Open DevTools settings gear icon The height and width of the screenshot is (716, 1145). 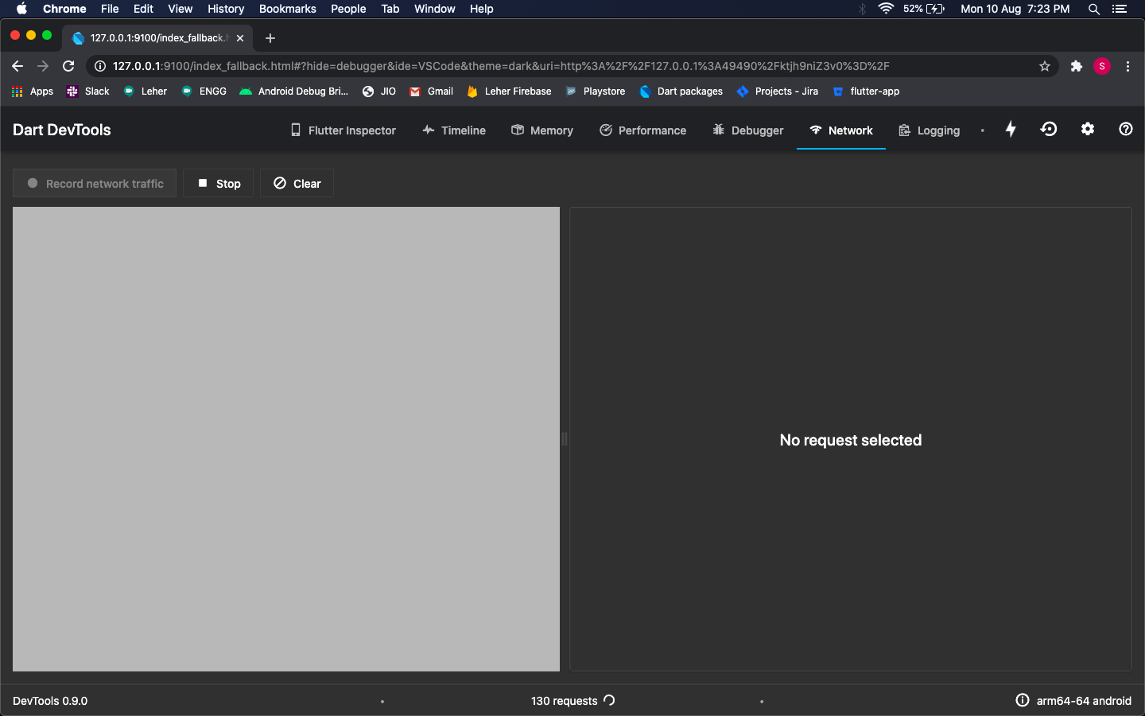1088,129
